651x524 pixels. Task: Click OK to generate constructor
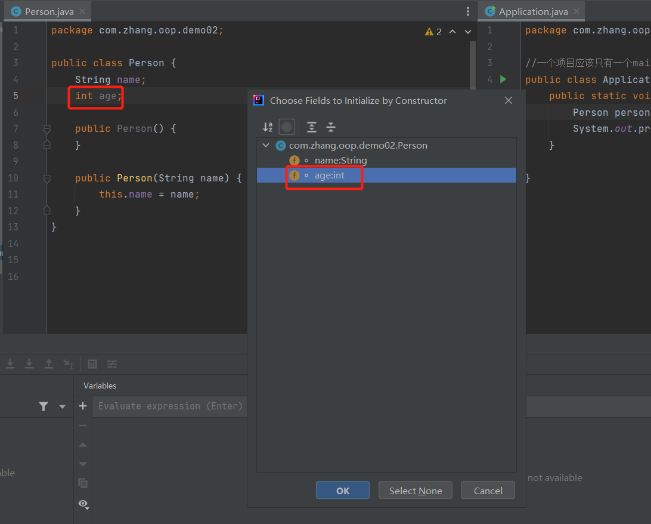[343, 491]
